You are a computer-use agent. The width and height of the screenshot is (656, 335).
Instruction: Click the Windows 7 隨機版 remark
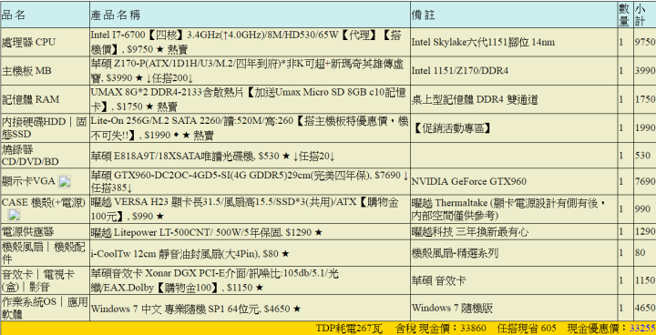(x=452, y=309)
